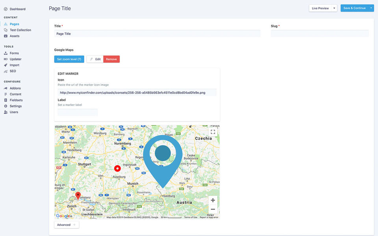Click the red Remove button
The width and height of the screenshot is (378, 236).
(x=111, y=59)
